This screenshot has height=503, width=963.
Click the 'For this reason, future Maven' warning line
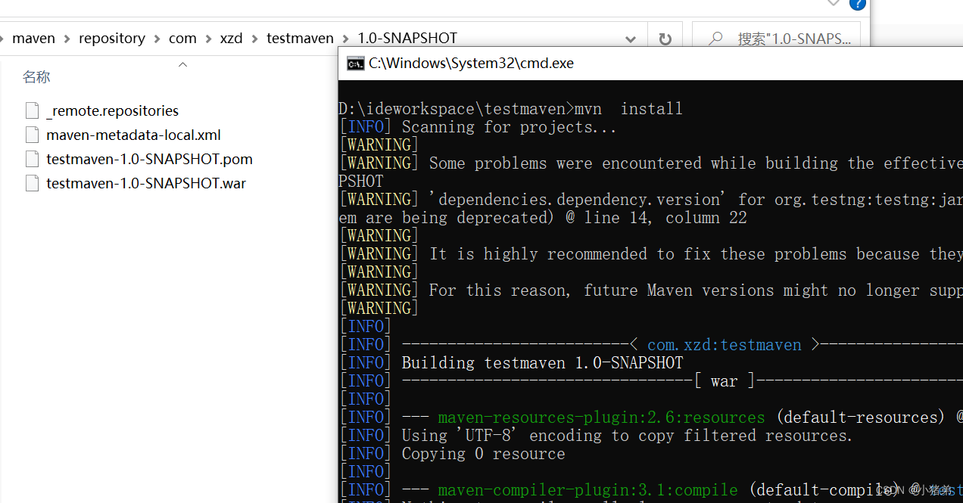point(696,290)
